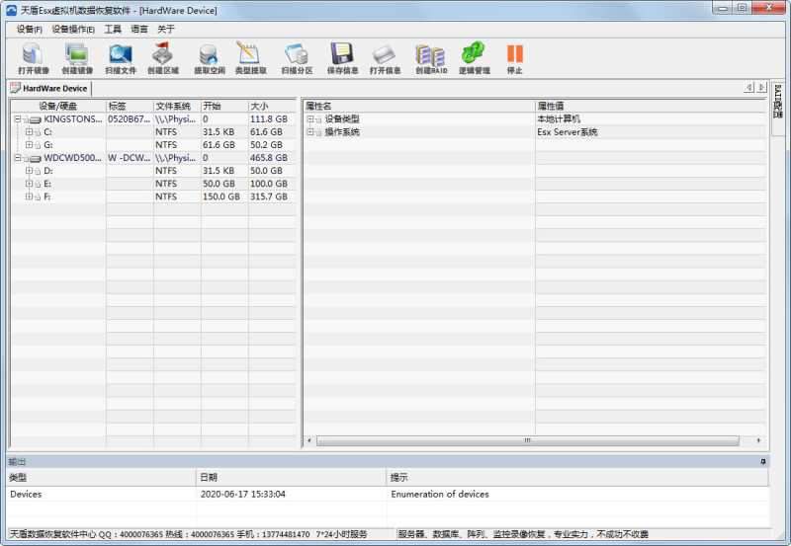Collapse the KINGSTONS disk tree node
791x546 pixels.
point(18,119)
